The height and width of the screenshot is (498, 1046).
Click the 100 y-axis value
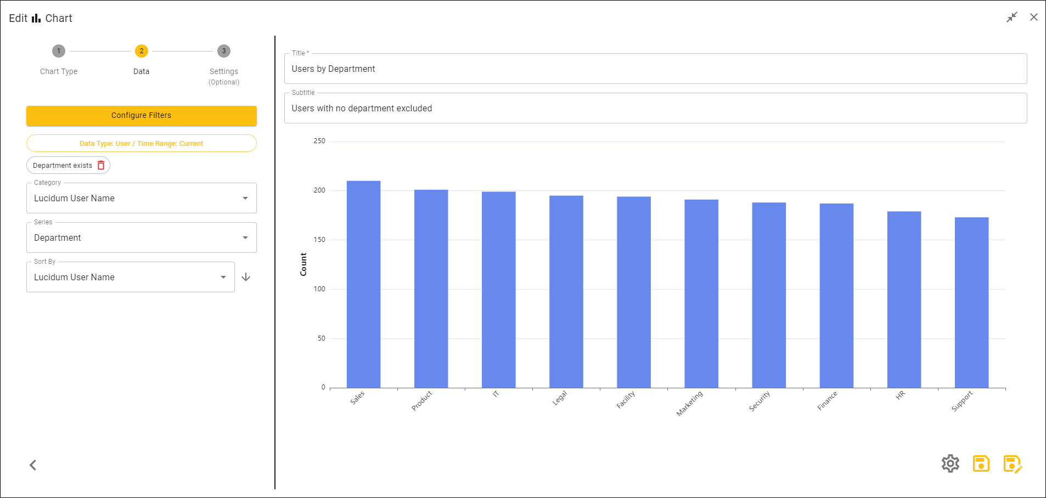coord(319,289)
